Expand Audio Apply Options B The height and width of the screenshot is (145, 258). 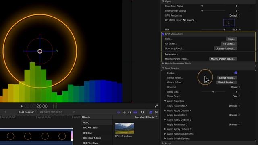coord(165,120)
